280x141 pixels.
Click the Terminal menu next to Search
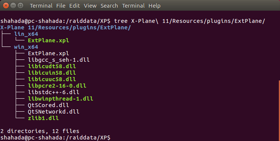click(x=133, y=6)
